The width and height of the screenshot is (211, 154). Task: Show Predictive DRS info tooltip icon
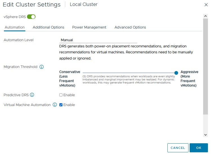pyautogui.click(x=32, y=95)
